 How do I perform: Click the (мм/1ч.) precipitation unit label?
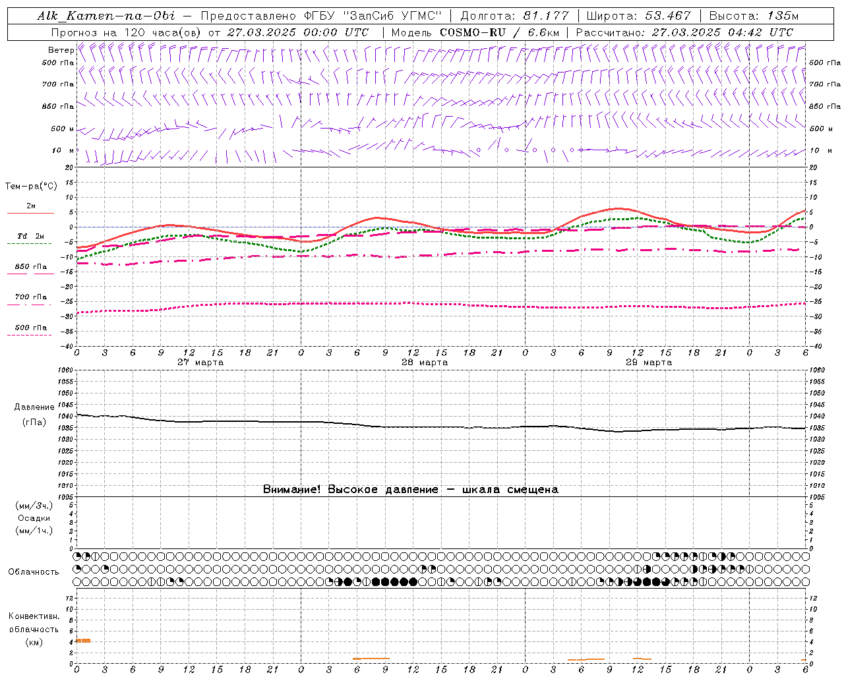[34, 531]
